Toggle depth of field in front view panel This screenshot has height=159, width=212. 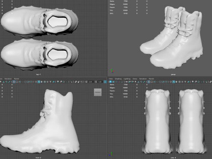[x=67, y=82]
